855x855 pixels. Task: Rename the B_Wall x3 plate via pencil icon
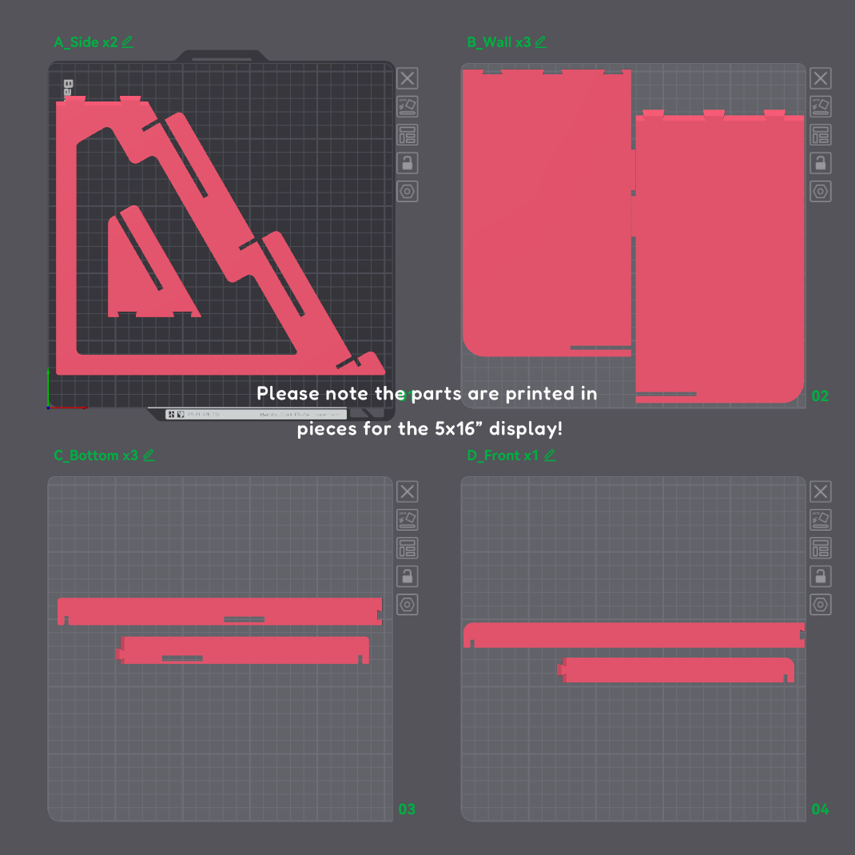[540, 42]
